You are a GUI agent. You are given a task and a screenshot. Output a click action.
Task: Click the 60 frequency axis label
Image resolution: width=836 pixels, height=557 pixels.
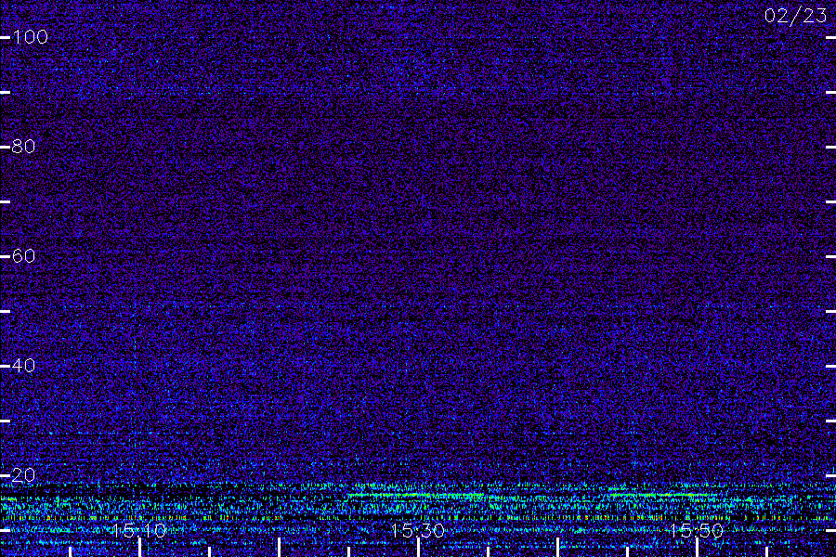(23, 256)
